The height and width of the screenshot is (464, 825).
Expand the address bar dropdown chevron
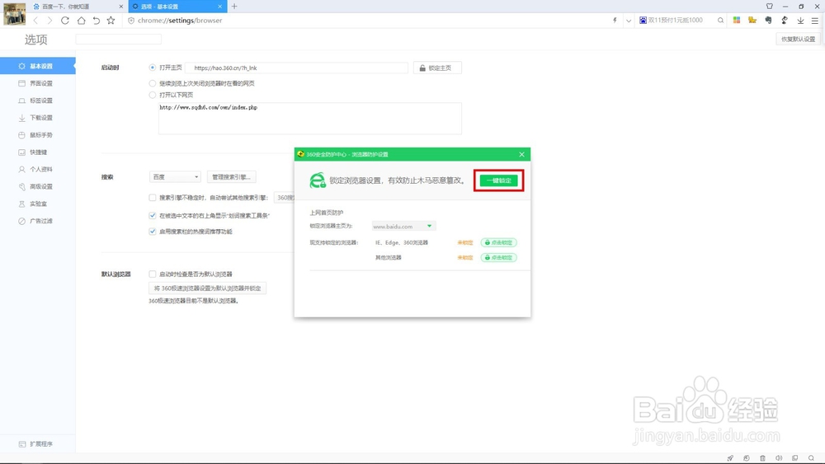(628, 21)
